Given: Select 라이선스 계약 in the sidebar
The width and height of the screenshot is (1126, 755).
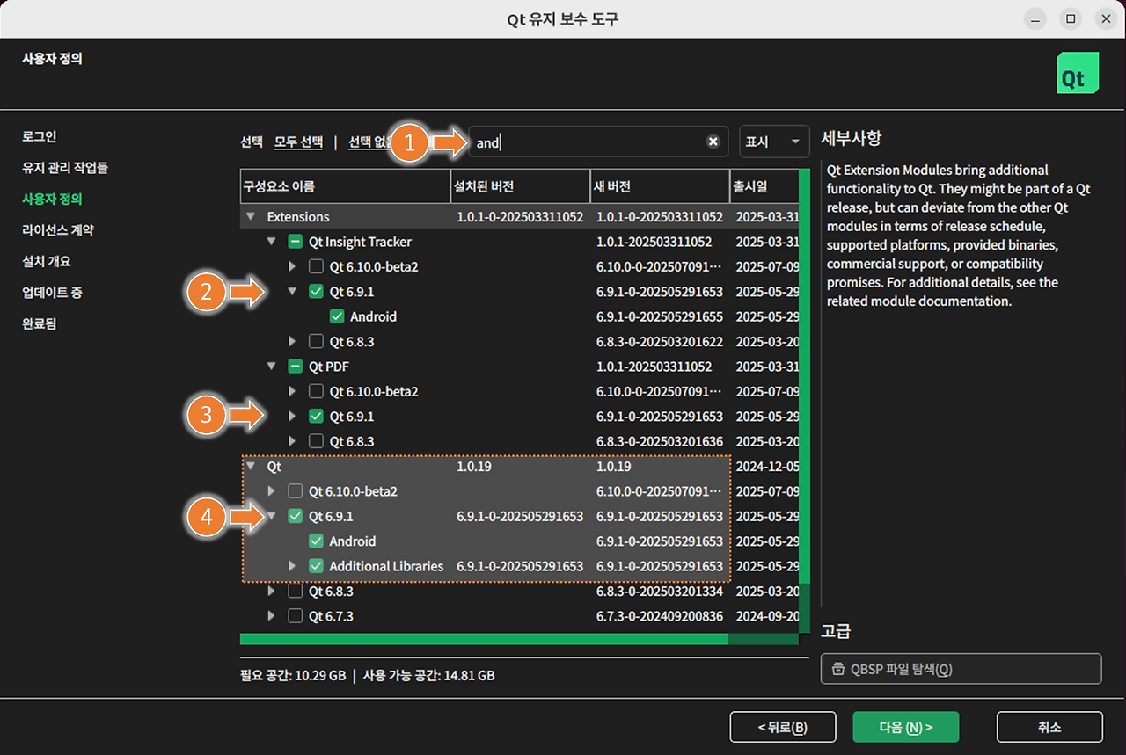Looking at the screenshot, I should (58, 230).
